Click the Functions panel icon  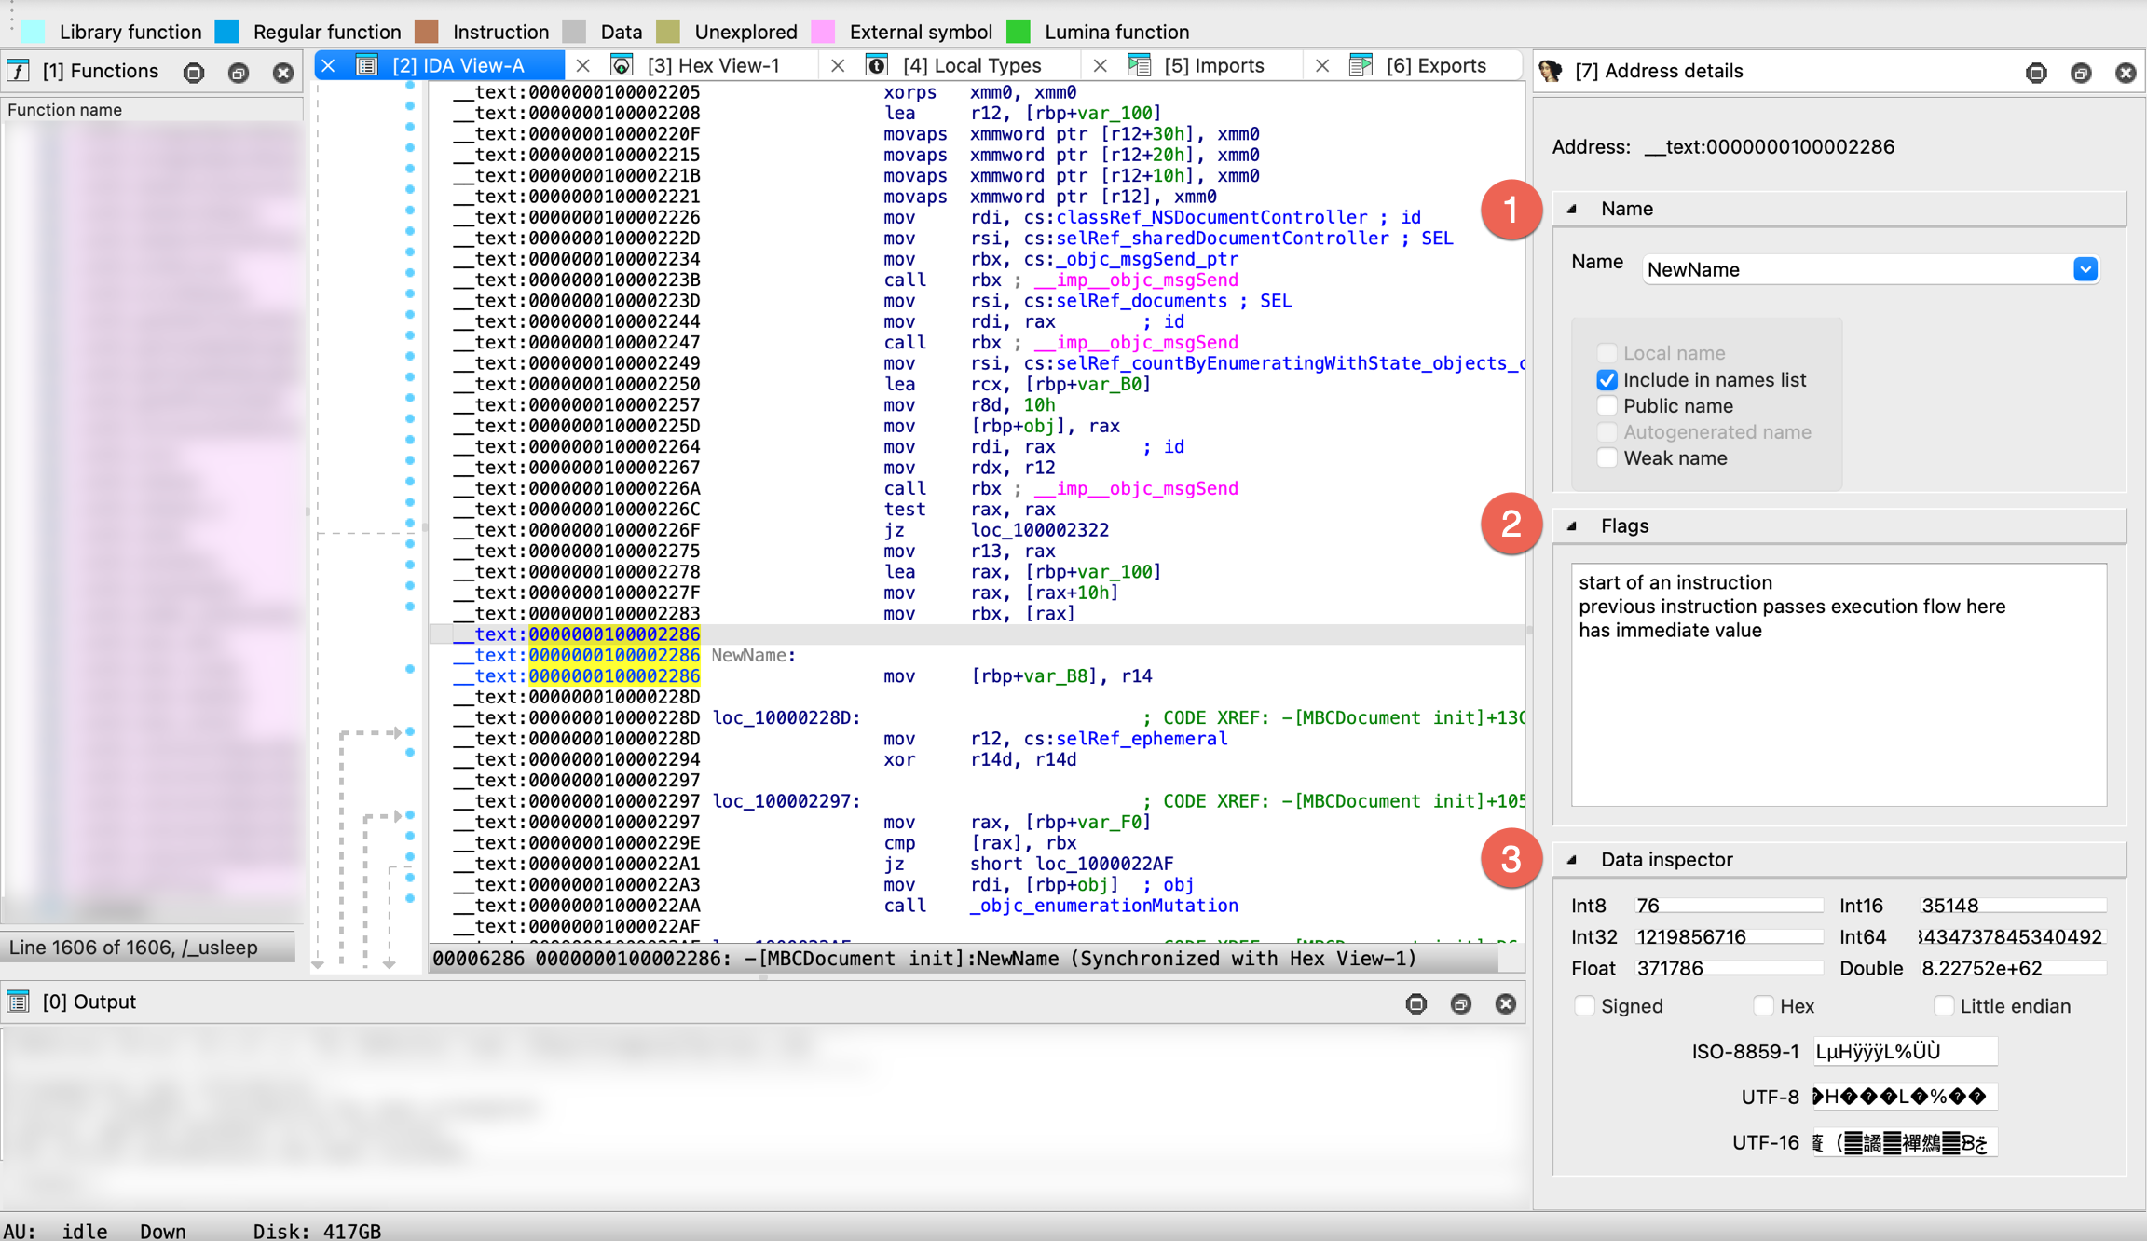(19, 71)
